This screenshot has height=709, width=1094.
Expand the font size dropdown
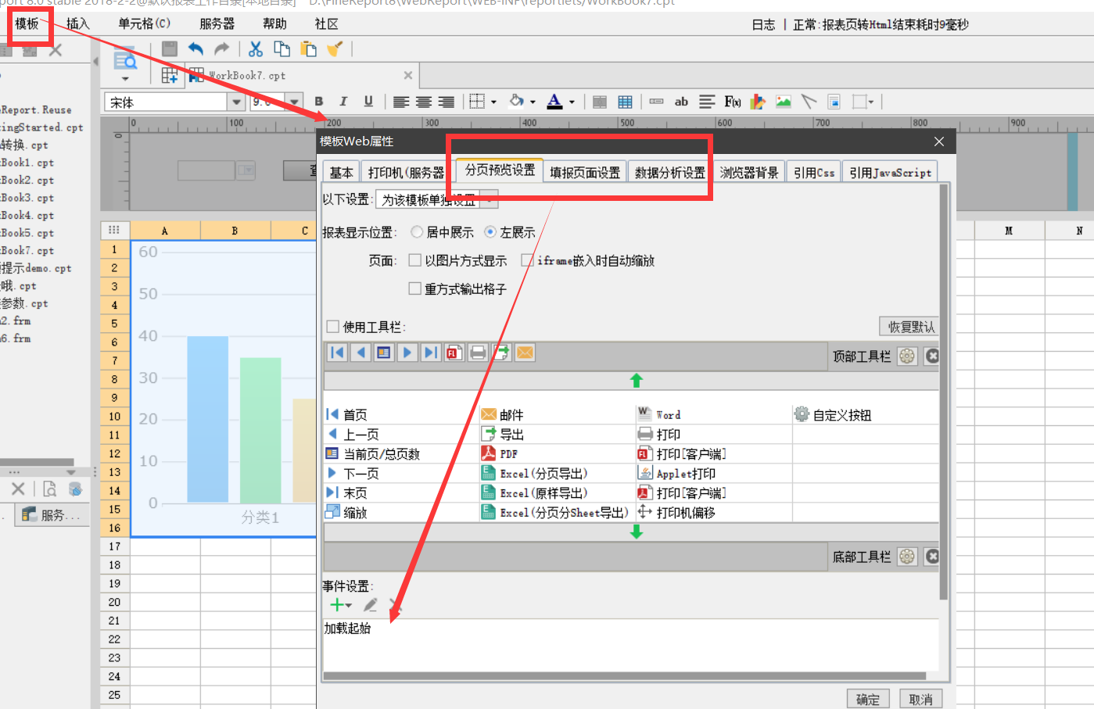click(x=294, y=102)
